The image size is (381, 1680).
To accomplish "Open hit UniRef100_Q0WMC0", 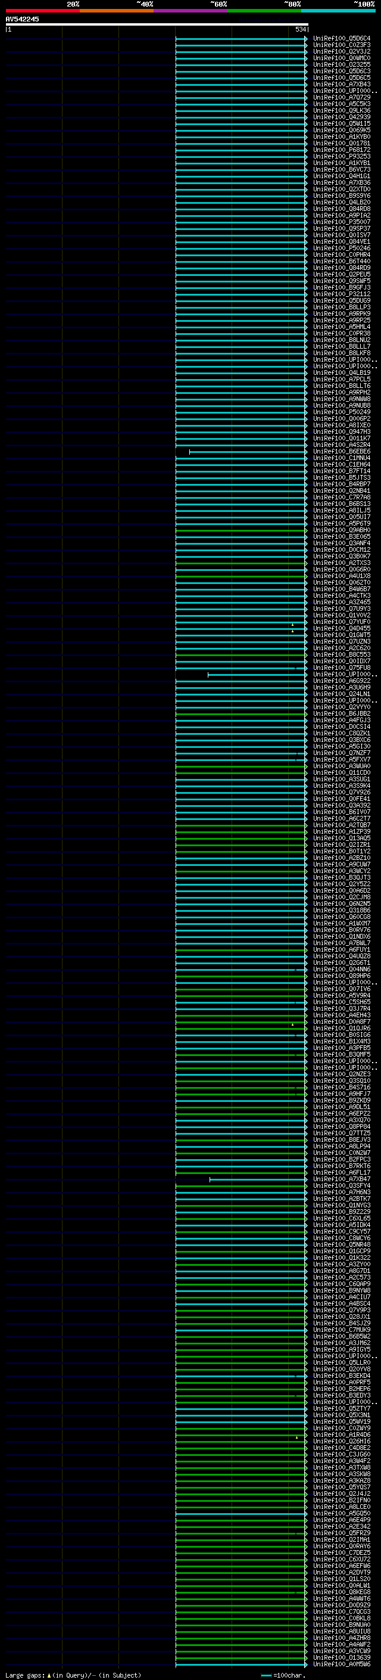I will pyautogui.click(x=341, y=58).
